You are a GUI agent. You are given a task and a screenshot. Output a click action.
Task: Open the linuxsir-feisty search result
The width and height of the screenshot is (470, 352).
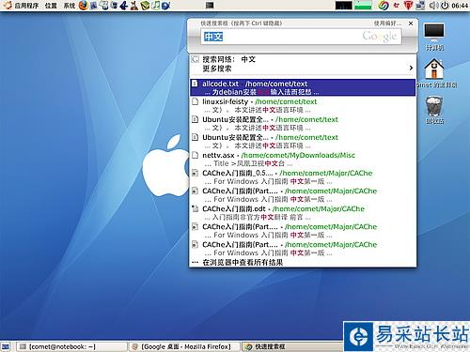click(303, 105)
